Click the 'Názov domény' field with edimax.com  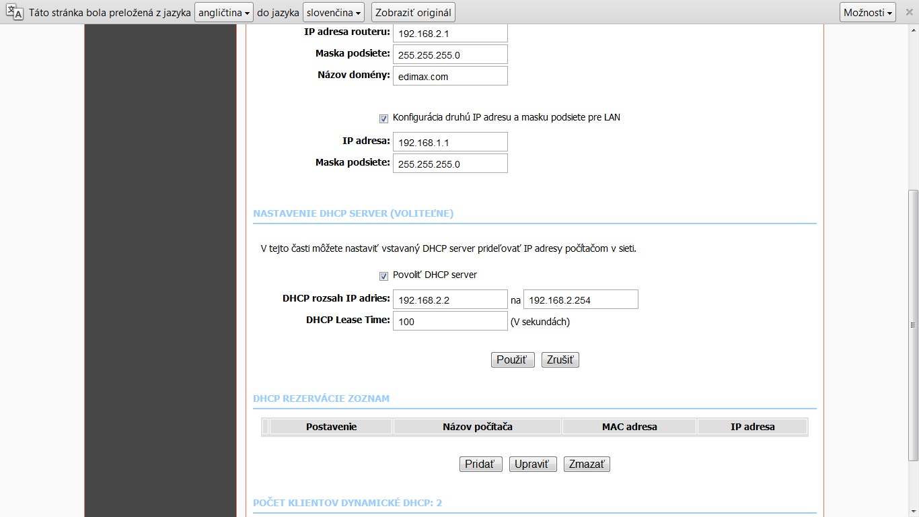tap(450, 76)
